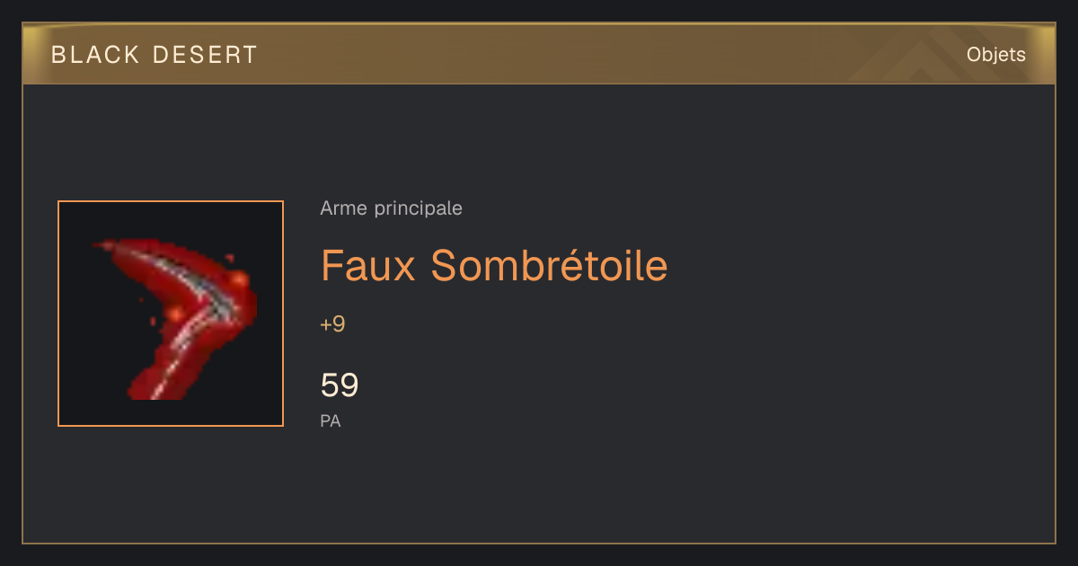
Task: Click the letter F in Faux Sombrétoile
Action: click(x=331, y=265)
